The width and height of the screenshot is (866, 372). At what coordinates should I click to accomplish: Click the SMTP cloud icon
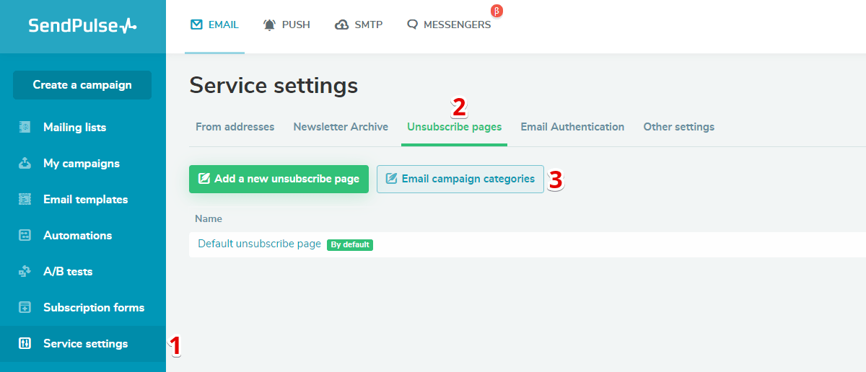coord(342,25)
